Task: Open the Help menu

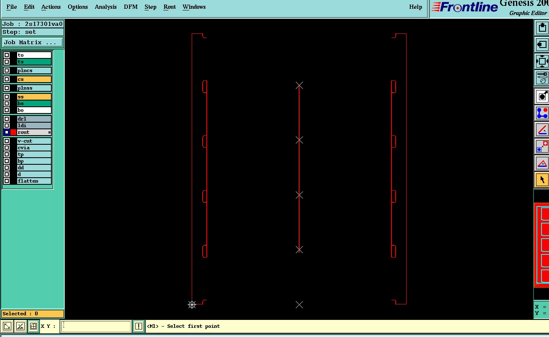Action: 416,7
